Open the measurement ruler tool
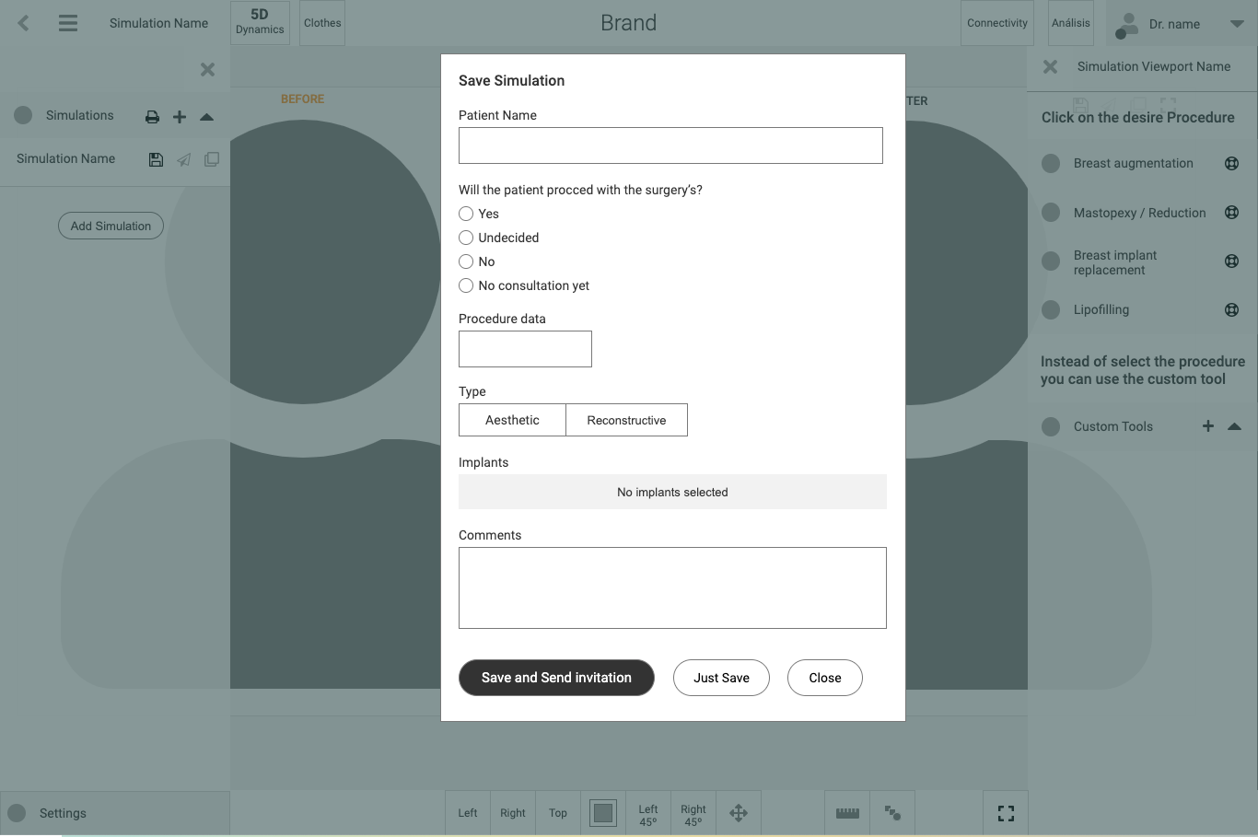The width and height of the screenshot is (1258, 837). coord(846,812)
